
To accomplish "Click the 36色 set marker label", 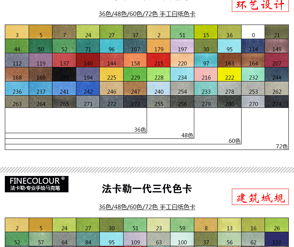I will tap(140, 130).
